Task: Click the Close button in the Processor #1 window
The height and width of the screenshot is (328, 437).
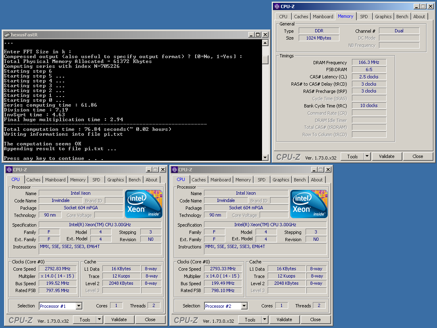Action: tap(150, 320)
